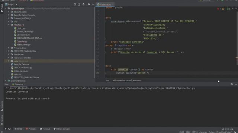Click the Collapse All icon in Project panel
The height and width of the screenshot is (133, 238).
[x=83, y=4]
